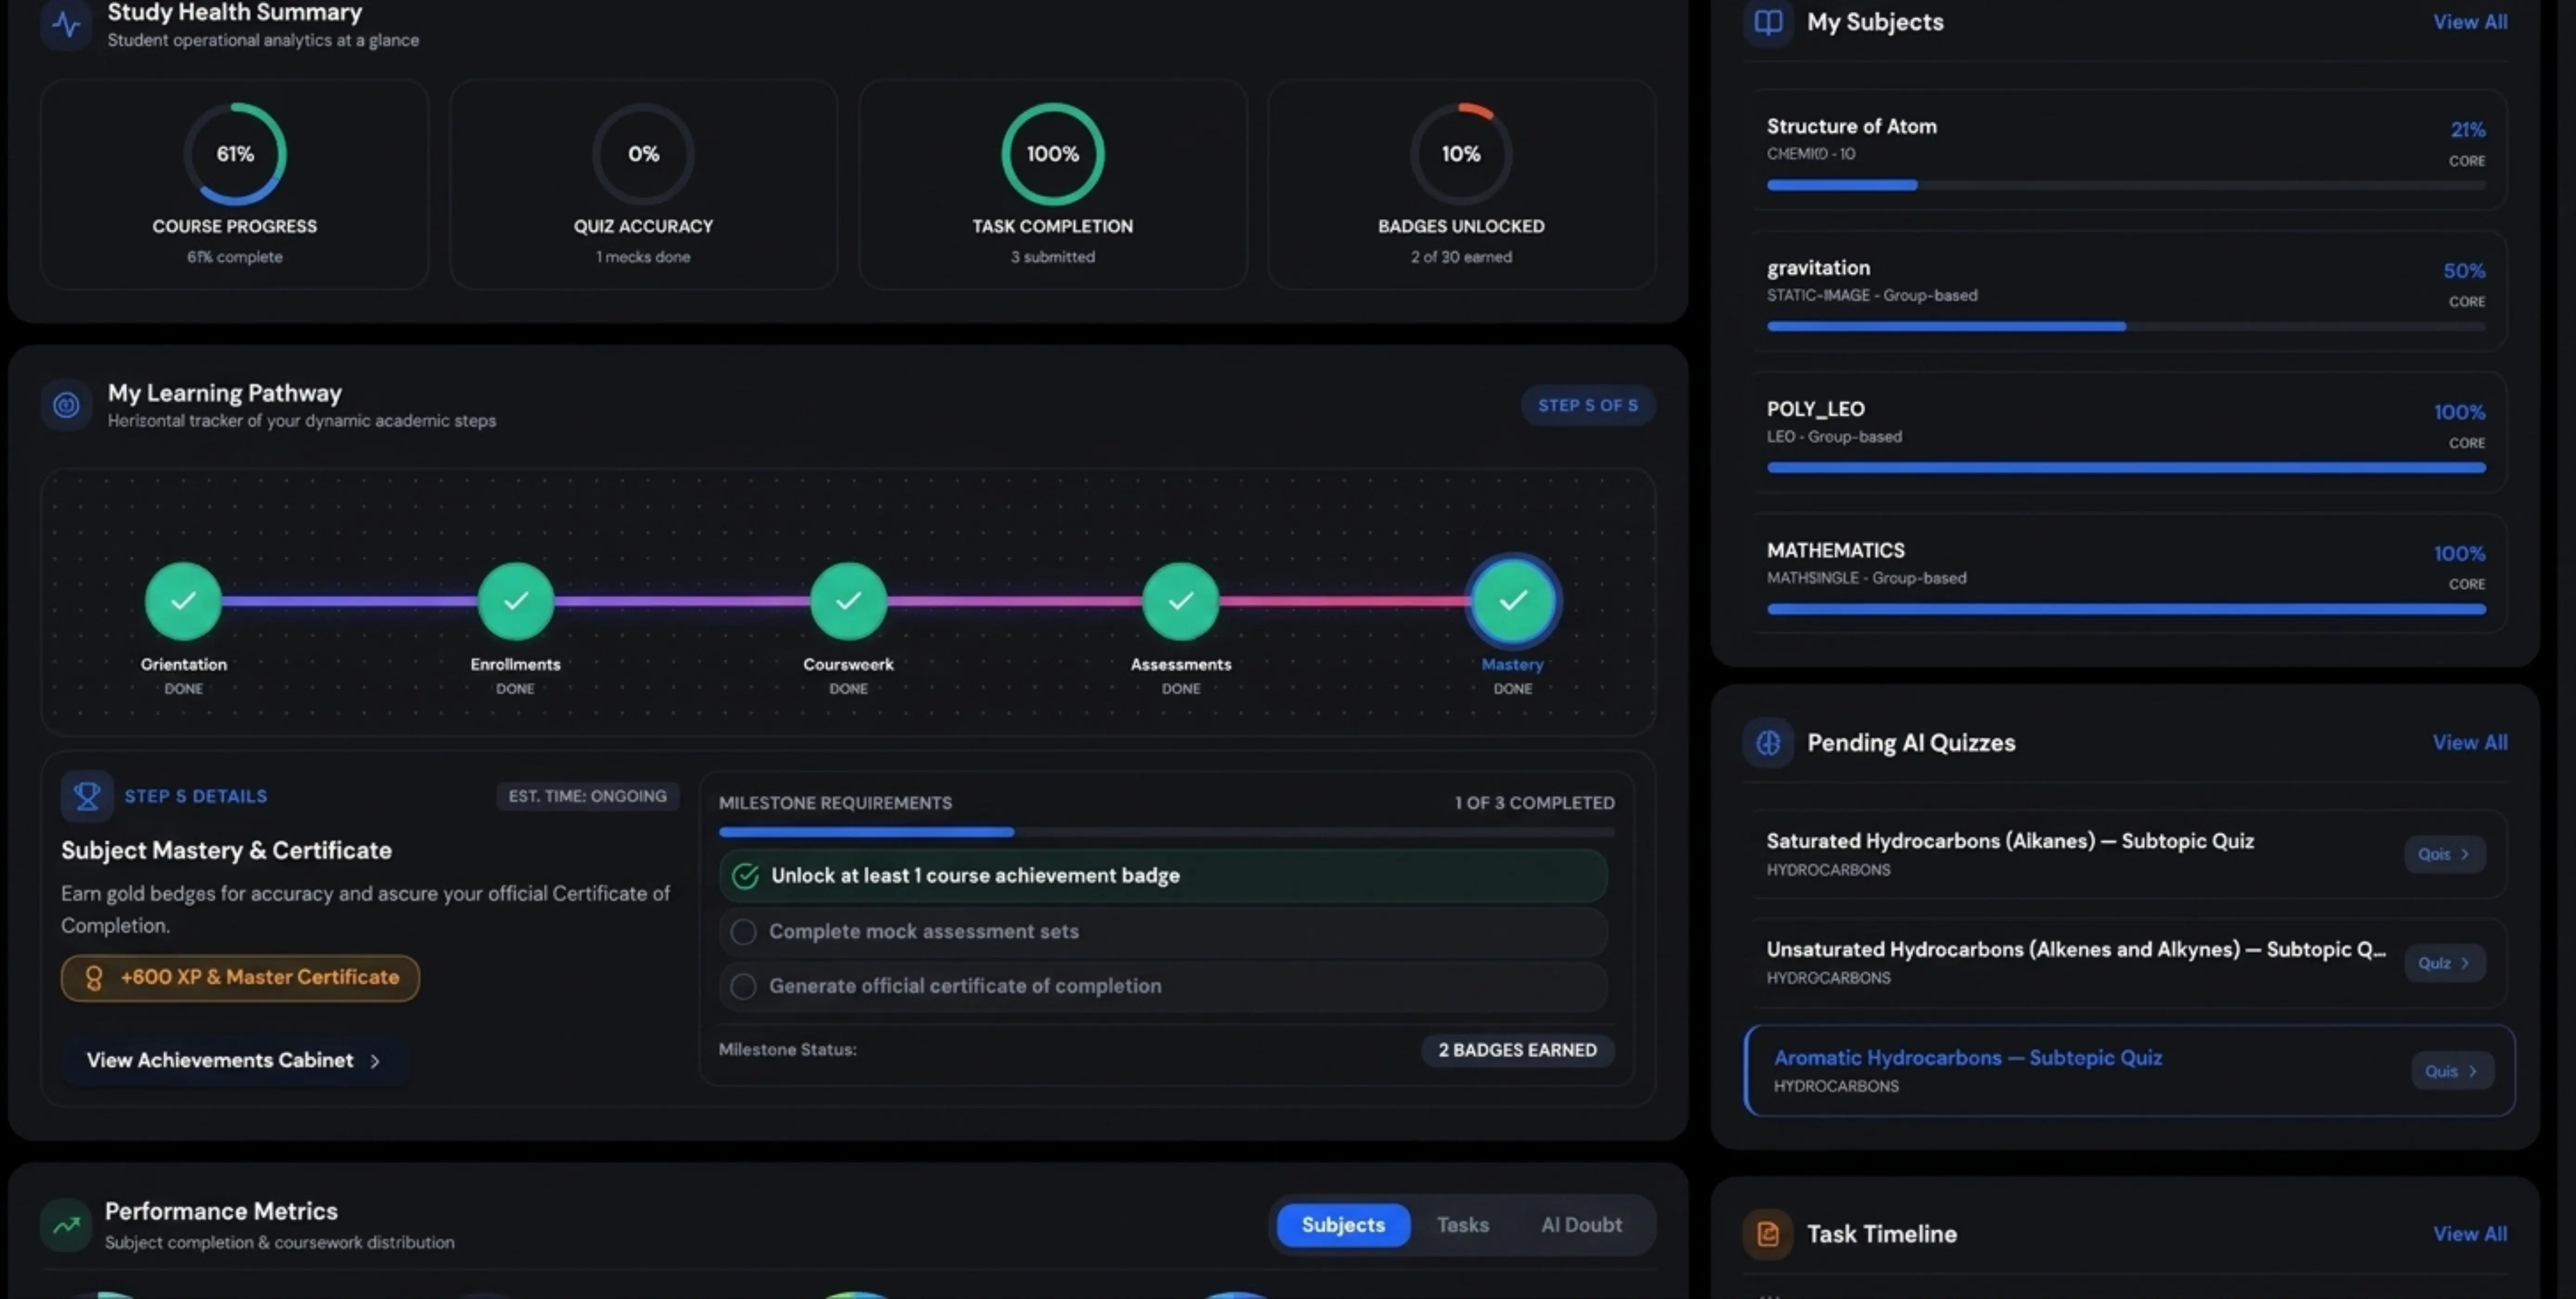The width and height of the screenshot is (2576, 1299).
Task: Click View All in My Subjects
Action: 2469,22
